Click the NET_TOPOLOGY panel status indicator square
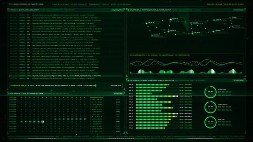The height and width of the screenshot is (142, 253). [x=128, y=10]
